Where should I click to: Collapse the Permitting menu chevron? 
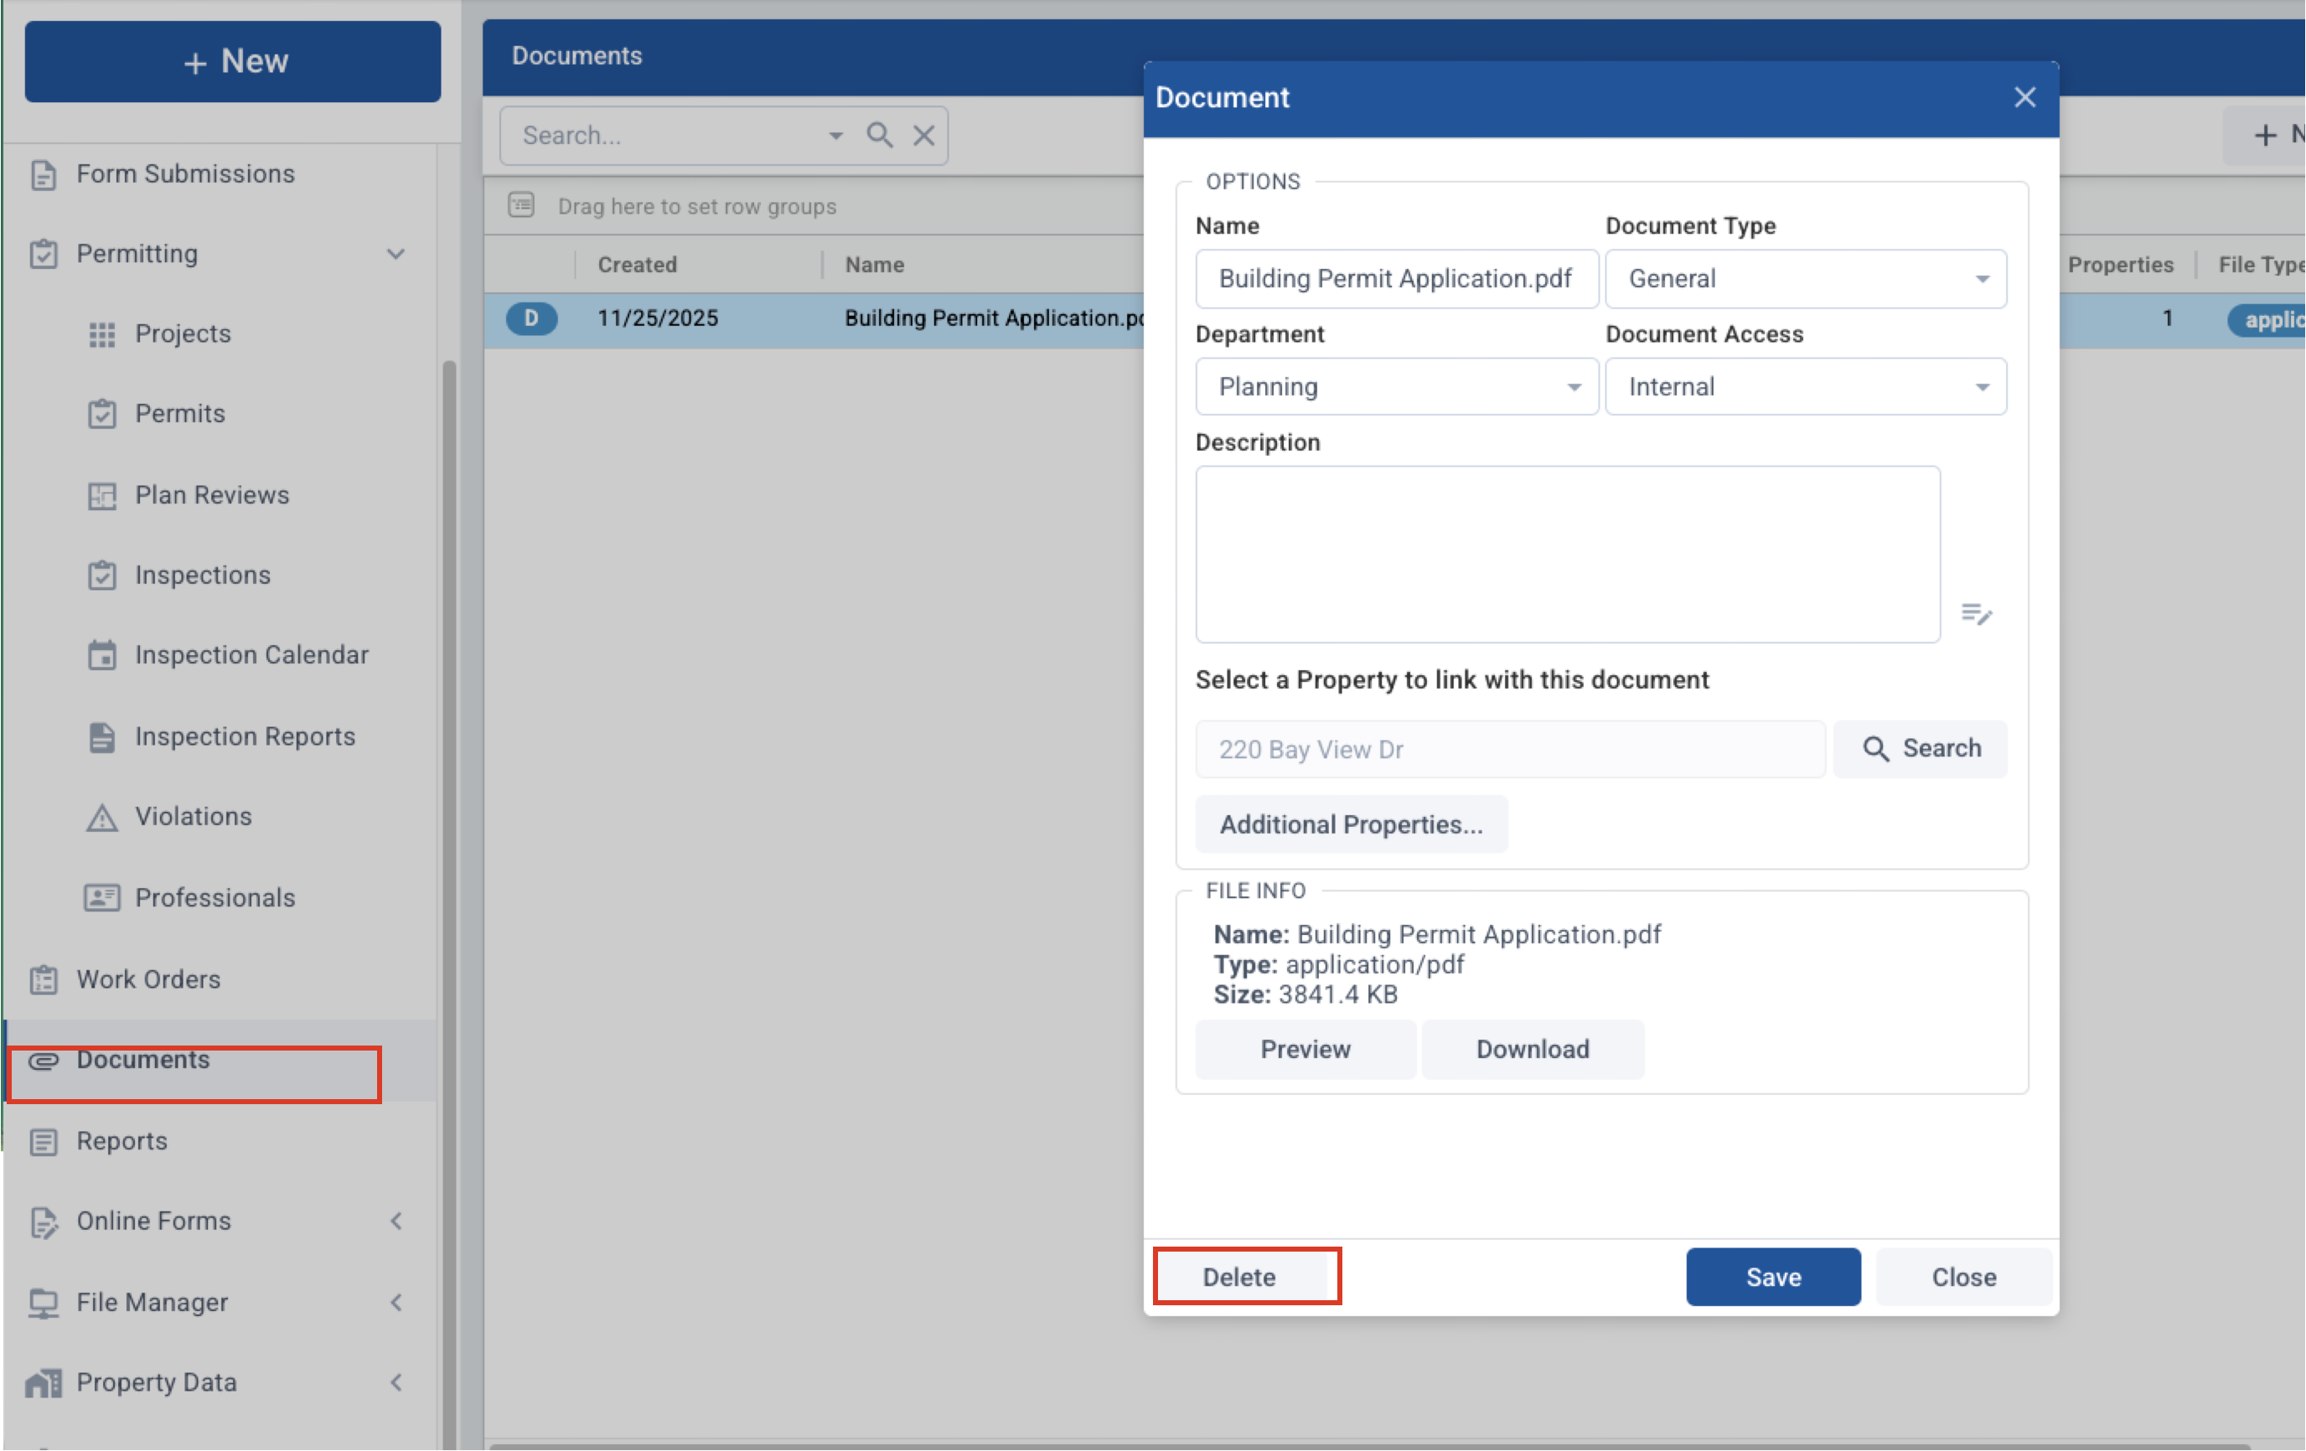[x=396, y=254]
